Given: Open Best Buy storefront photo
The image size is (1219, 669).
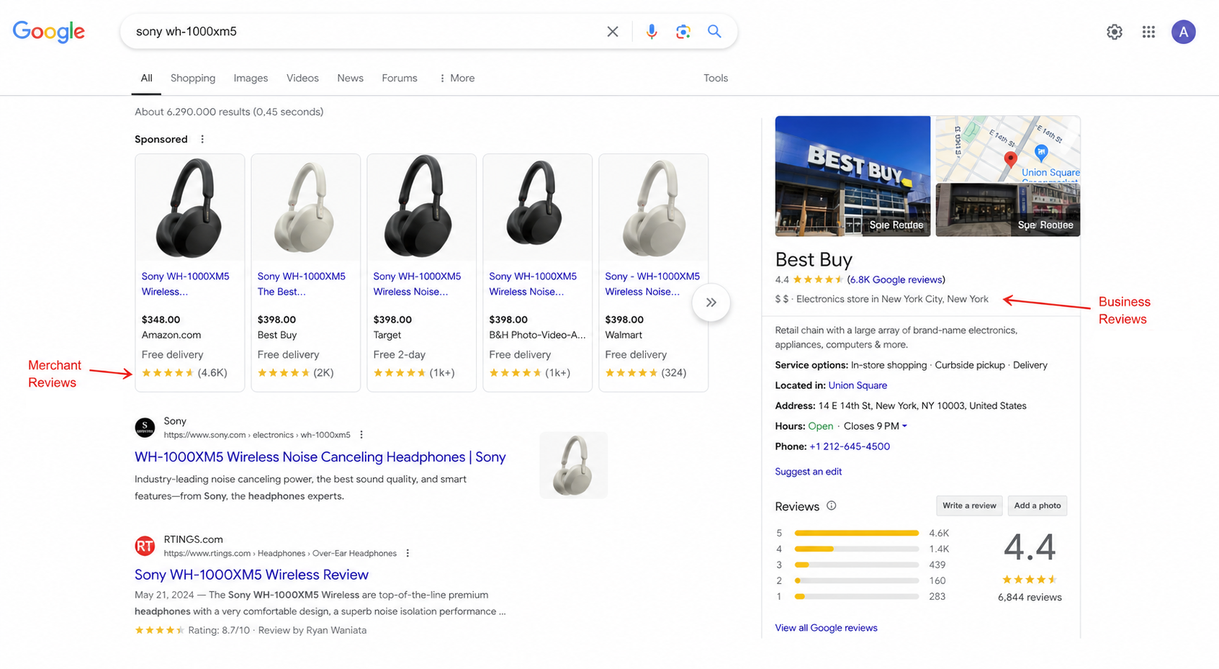Looking at the screenshot, I should (x=853, y=176).
